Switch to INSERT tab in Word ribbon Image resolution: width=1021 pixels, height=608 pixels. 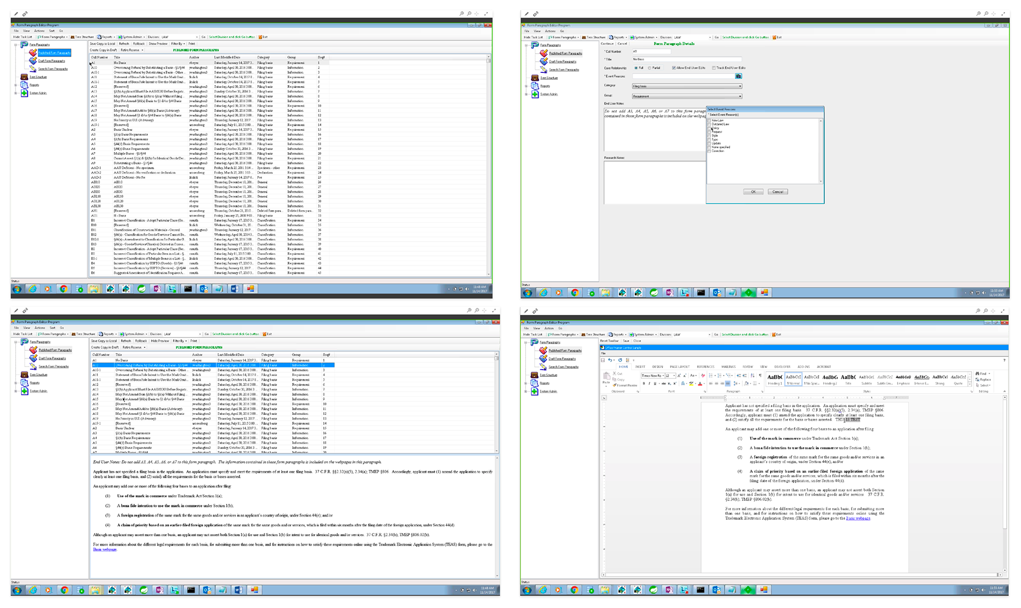pyautogui.click(x=640, y=367)
